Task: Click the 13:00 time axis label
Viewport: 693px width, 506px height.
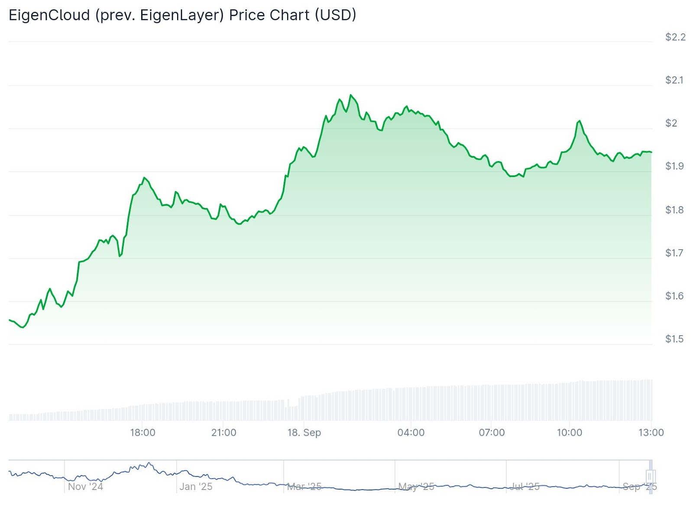Action: [651, 432]
